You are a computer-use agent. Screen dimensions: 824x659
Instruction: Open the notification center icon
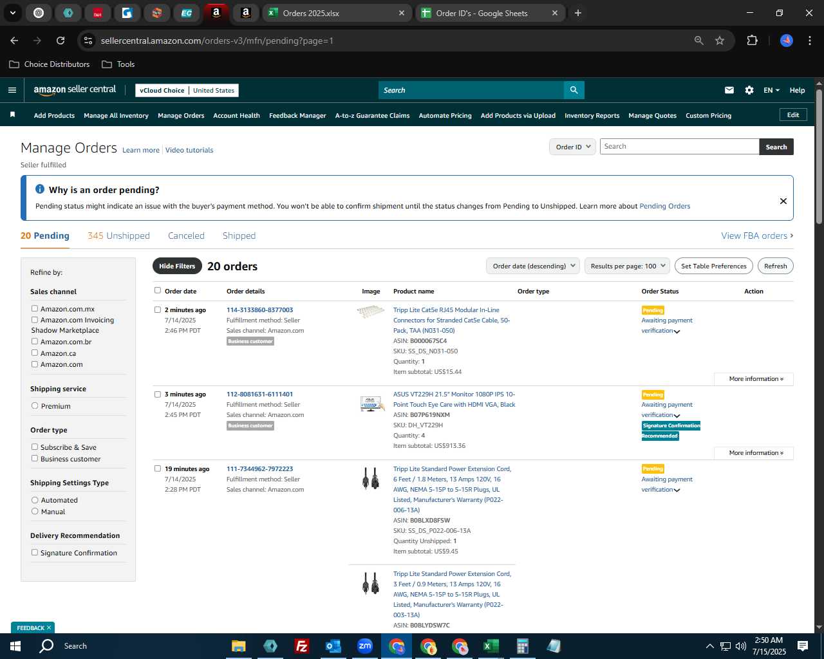coord(803,646)
